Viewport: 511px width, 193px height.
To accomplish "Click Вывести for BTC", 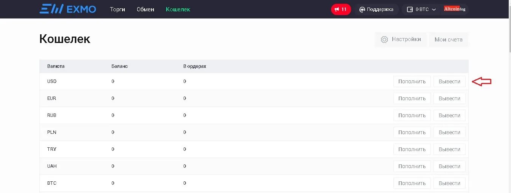I will click(449, 183).
